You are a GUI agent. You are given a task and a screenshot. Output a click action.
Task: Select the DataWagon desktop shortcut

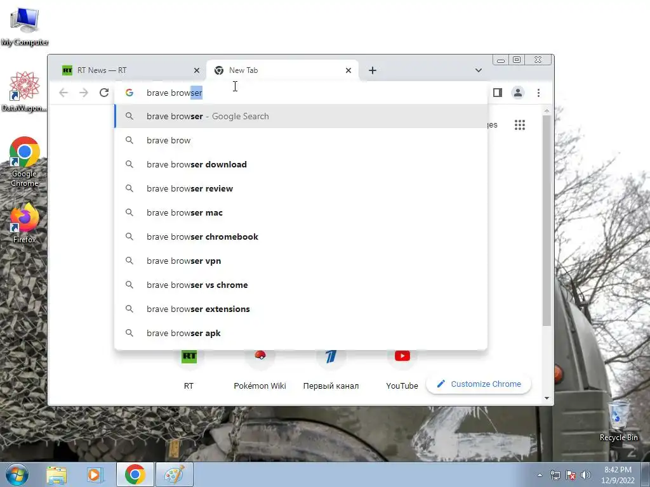click(x=25, y=91)
